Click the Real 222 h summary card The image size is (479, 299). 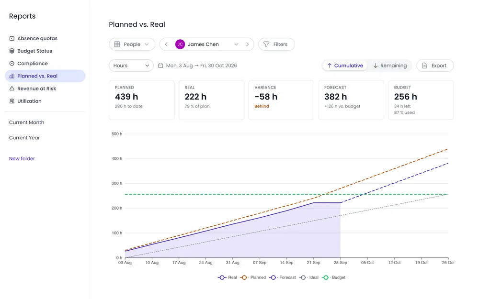pyautogui.click(x=211, y=100)
